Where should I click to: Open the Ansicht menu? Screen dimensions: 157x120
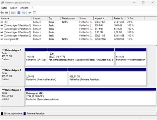(24, 8)
